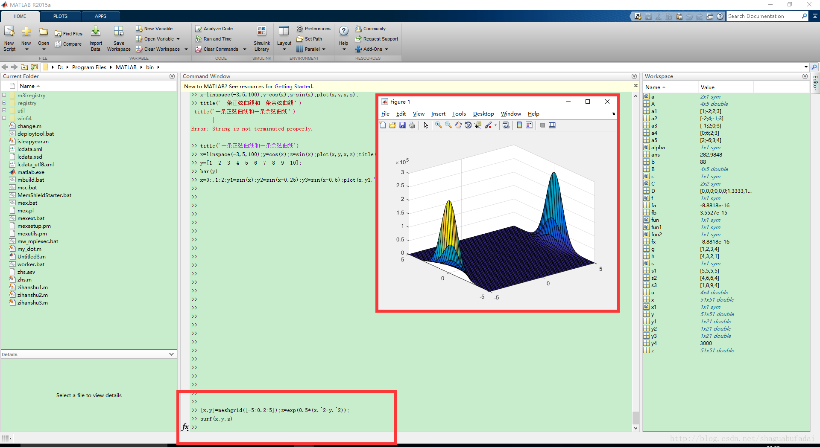
Task: Click in Search Documentation field
Action: click(763, 16)
